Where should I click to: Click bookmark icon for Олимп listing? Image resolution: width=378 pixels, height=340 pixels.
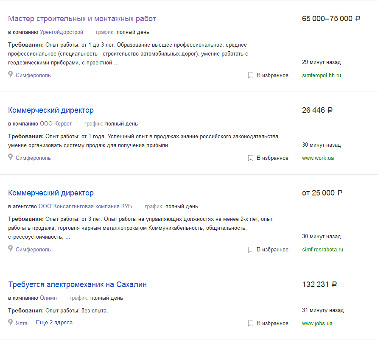coord(251,323)
